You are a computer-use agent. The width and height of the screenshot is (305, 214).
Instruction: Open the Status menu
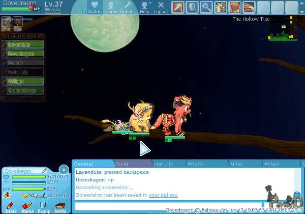pos(94,7)
